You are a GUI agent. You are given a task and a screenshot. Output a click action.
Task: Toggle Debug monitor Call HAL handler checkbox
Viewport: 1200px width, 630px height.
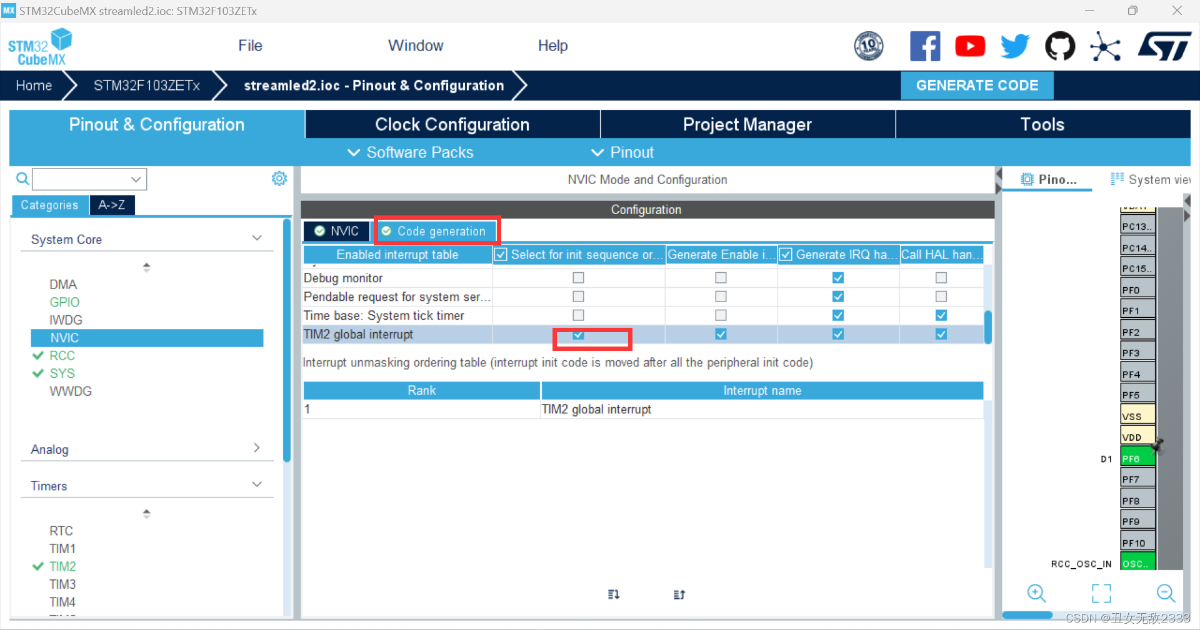coord(941,277)
